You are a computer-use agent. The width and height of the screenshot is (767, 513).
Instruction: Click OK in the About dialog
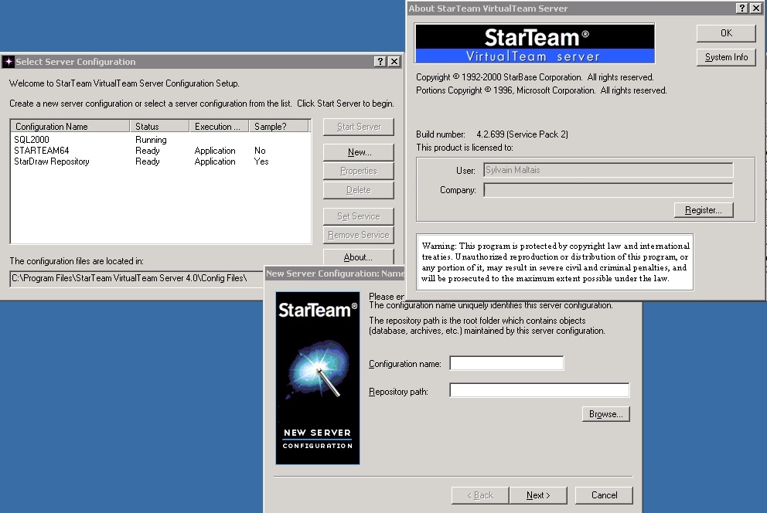point(726,32)
